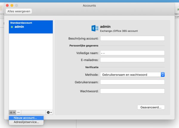179x128 pixels.
Task: Choose 'Adreslijstservice...' from the menu
Action: [x=26, y=122]
